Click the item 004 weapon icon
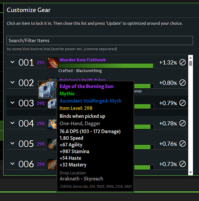This screenshot has width=199, height=201. point(52,124)
